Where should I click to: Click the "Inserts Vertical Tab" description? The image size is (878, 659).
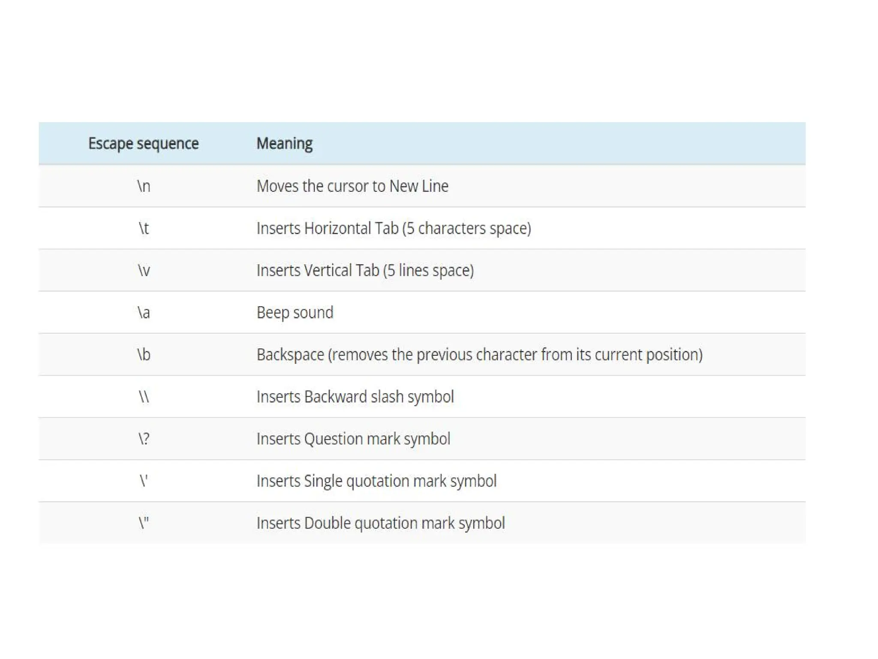(365, 270)
